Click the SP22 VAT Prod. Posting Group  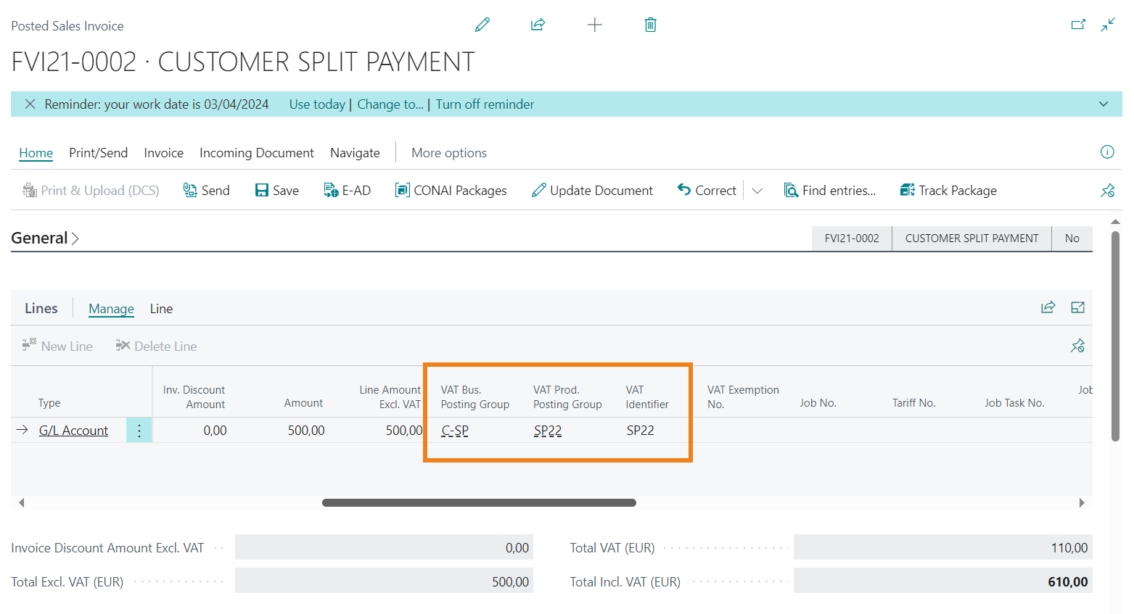(548, 431)
